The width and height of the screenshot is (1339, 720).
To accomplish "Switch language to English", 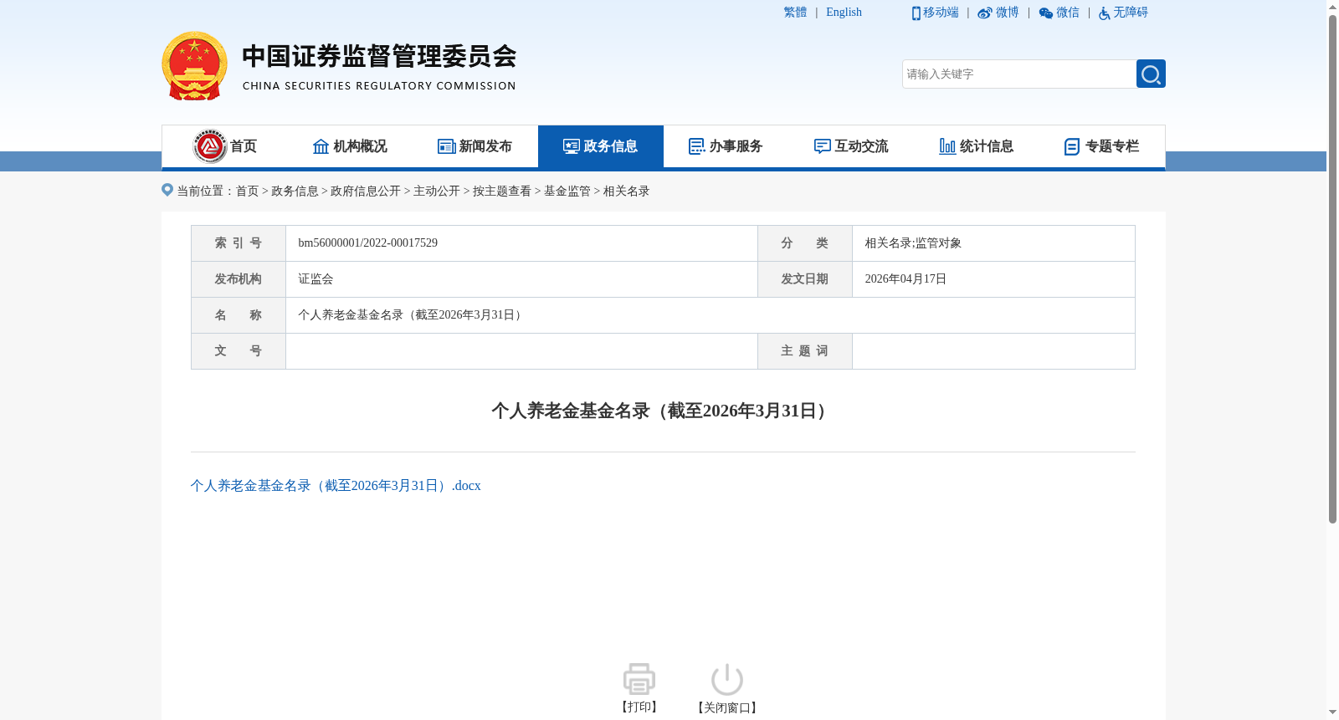I will tap(844, 13).
